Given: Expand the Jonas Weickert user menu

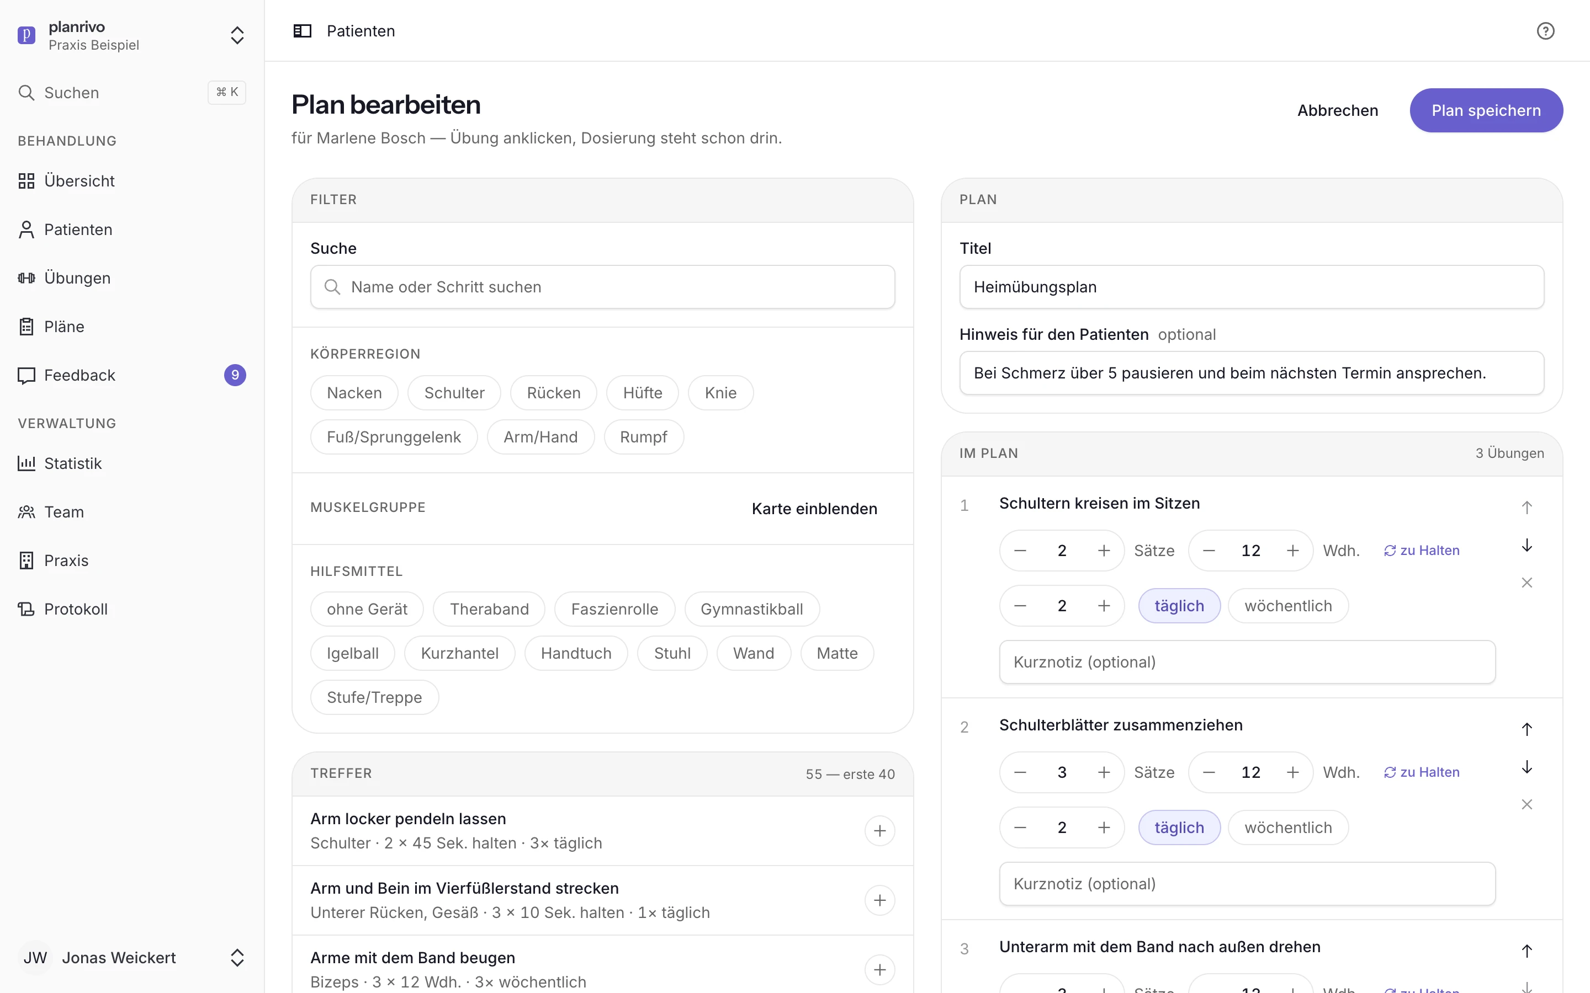Looking at the screenshot, I should 131,958.
